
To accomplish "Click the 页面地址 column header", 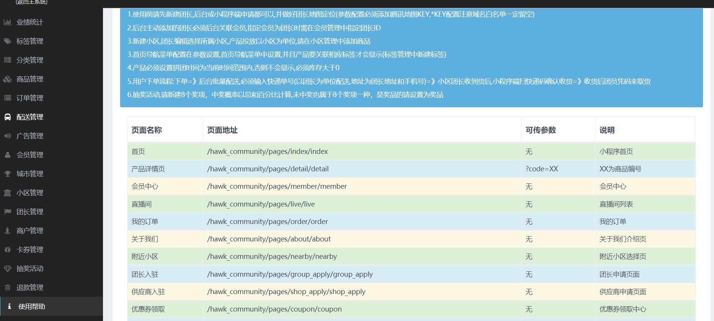I will pos(222,130).
